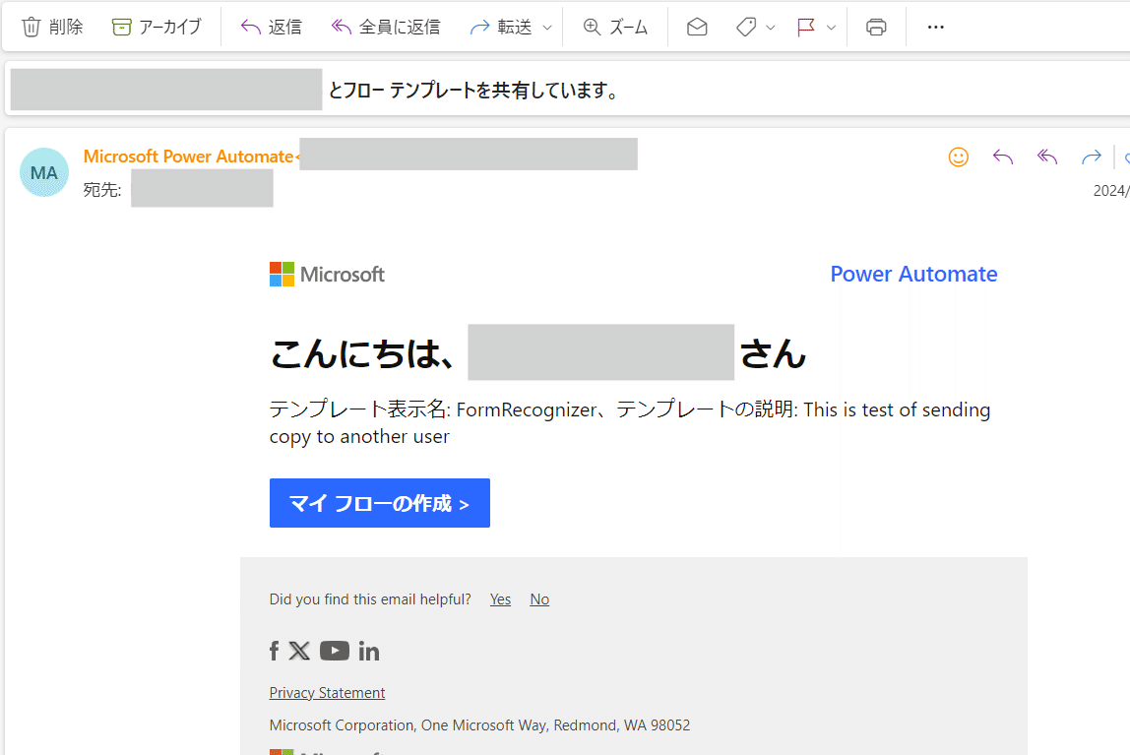Click the tag categorize icon
This screenshot has width=1130, height=755.
pyautogui.click(x=746, y=28)
